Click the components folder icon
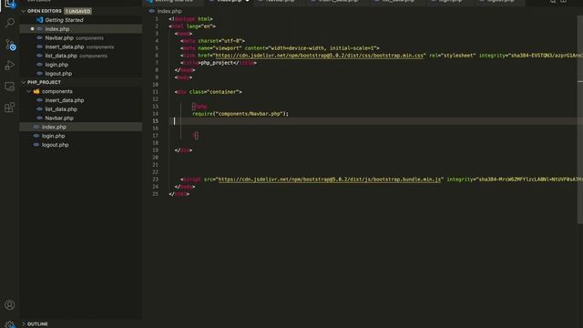This screenshot has width=583, height=328. click(x=36, y=91)
